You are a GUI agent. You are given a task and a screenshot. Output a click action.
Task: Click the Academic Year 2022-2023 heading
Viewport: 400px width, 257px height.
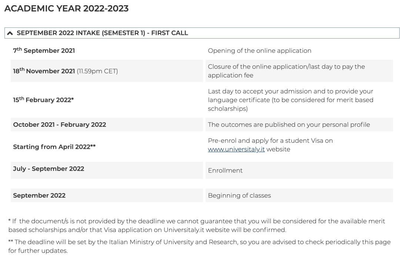pos(66,9)
